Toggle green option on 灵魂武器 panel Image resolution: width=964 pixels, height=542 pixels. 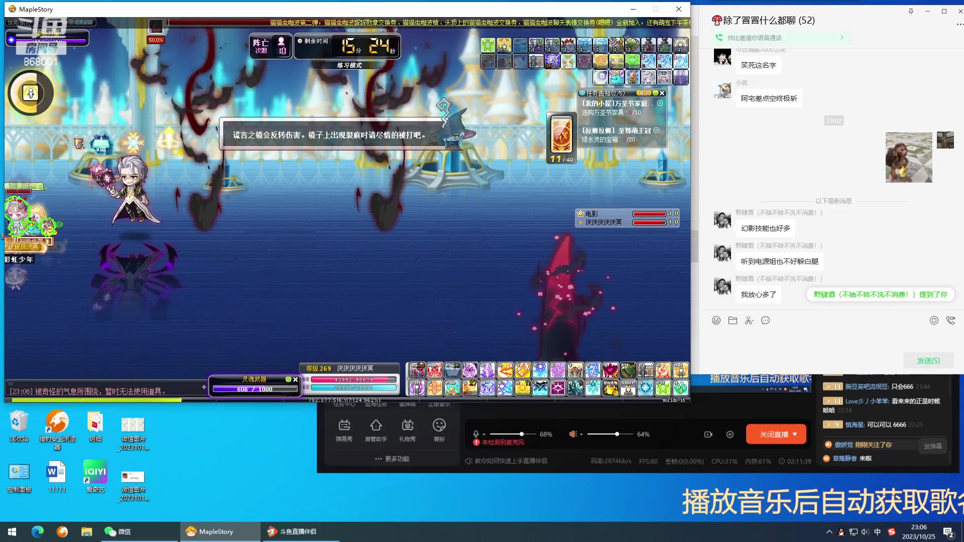(x=288, y=379)
